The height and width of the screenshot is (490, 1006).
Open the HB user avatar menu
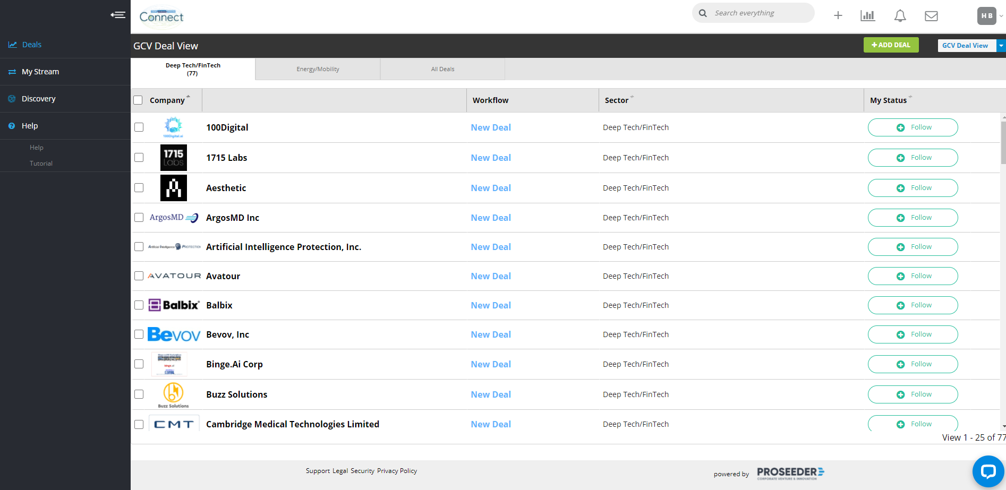point(986,16)
